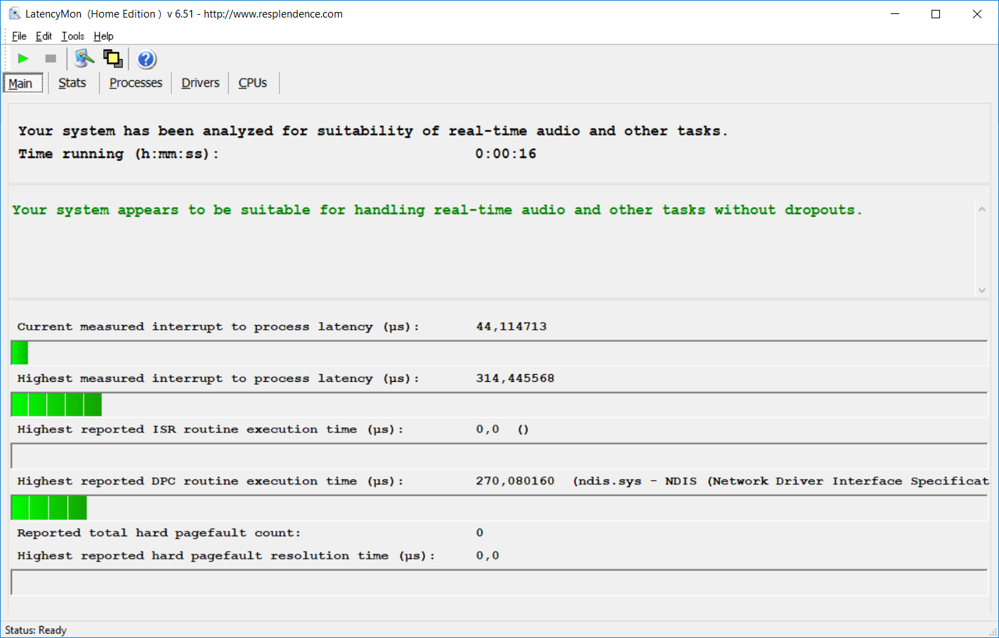This screenshot has height=638, width=999.
Task: Click the empty ISR routine execution bar
Action: coord(499,456)
